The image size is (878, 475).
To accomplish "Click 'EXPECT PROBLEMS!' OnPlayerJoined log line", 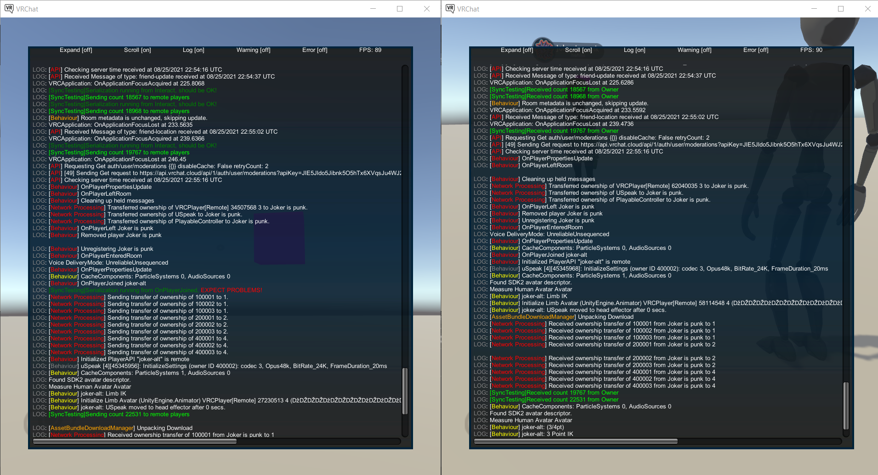I will tap(147, 290).
